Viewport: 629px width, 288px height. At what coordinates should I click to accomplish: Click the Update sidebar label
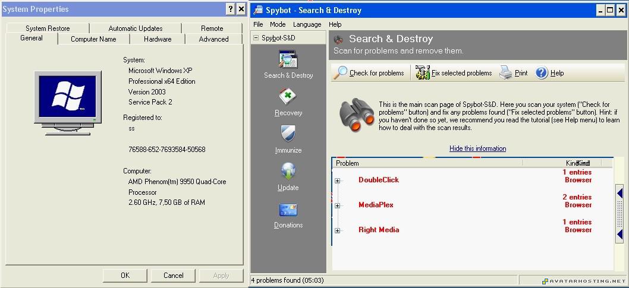pyautogui.click(x=288, y=188)
